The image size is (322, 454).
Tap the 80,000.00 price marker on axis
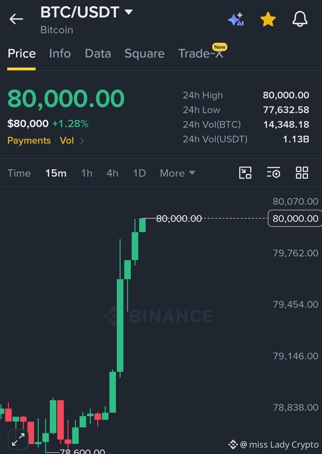[295, 218]
